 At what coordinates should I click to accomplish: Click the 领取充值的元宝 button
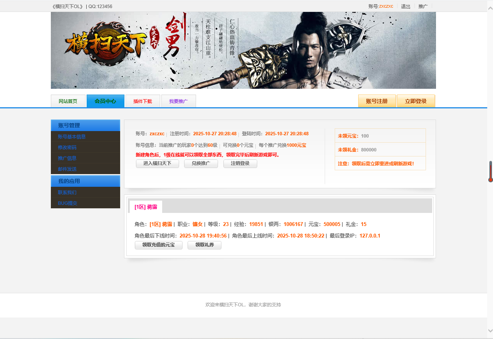click(158, 245)
